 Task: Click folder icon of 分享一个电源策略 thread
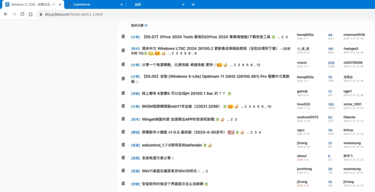pos(123,64)
